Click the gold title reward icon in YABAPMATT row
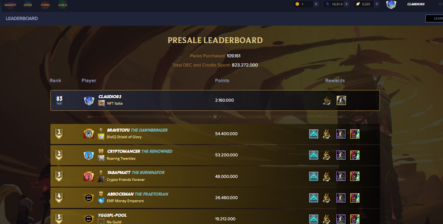443x224 pixels. point(327,176)
